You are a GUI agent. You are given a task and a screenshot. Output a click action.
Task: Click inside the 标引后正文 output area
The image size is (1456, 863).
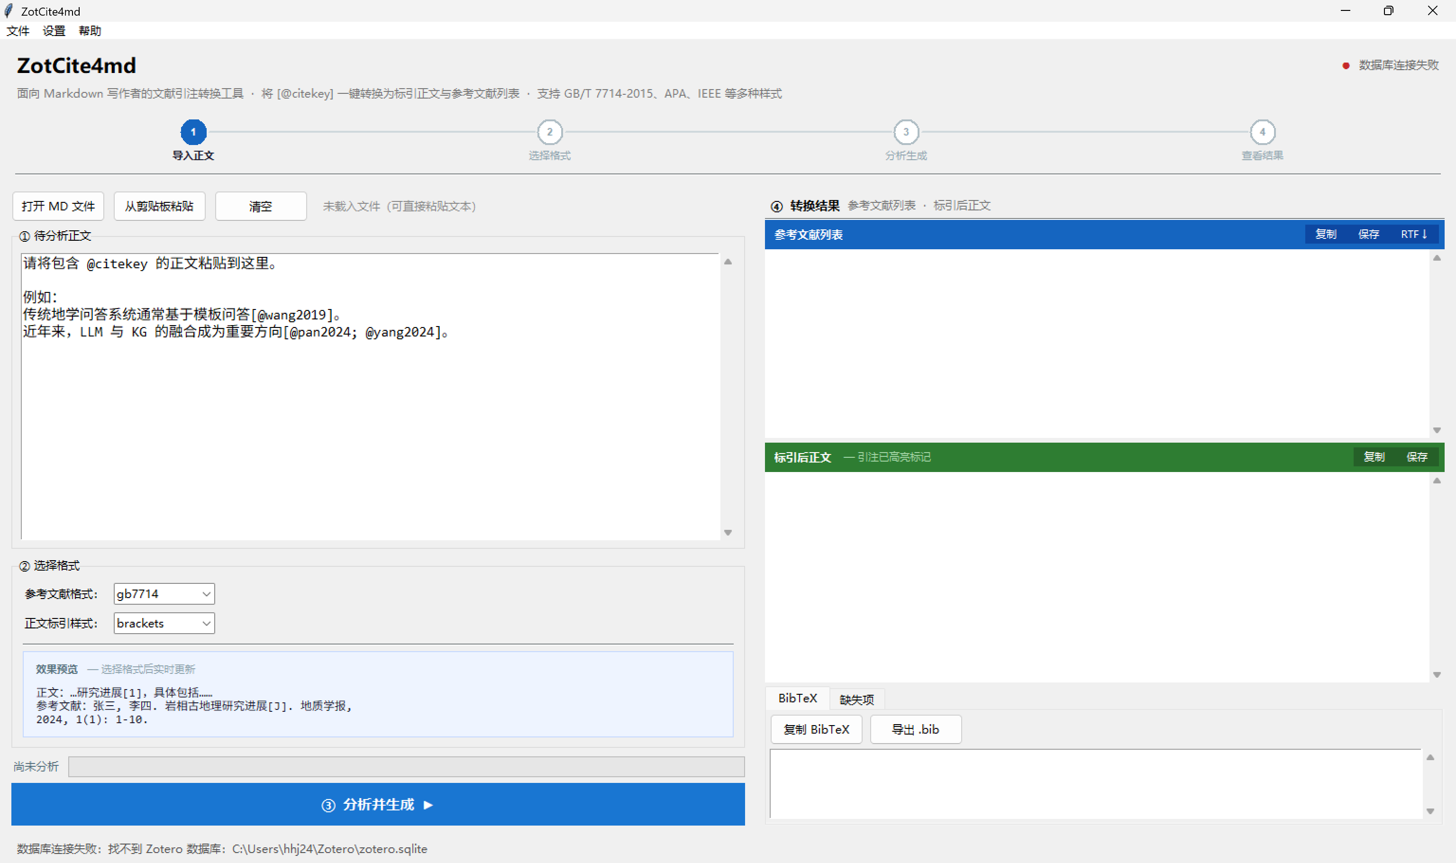pyautogui.click(x=1097, y=577)
